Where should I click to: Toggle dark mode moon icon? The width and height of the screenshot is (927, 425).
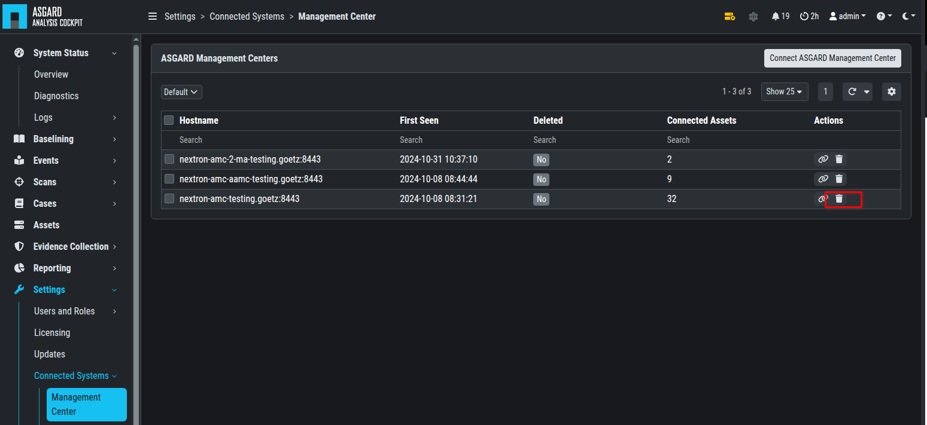906,17
